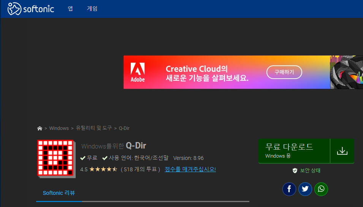Viewport: 363px width, 207px height.
Task: Go to home via breadcrumb house icon
Action: click(x=40, y=128)
